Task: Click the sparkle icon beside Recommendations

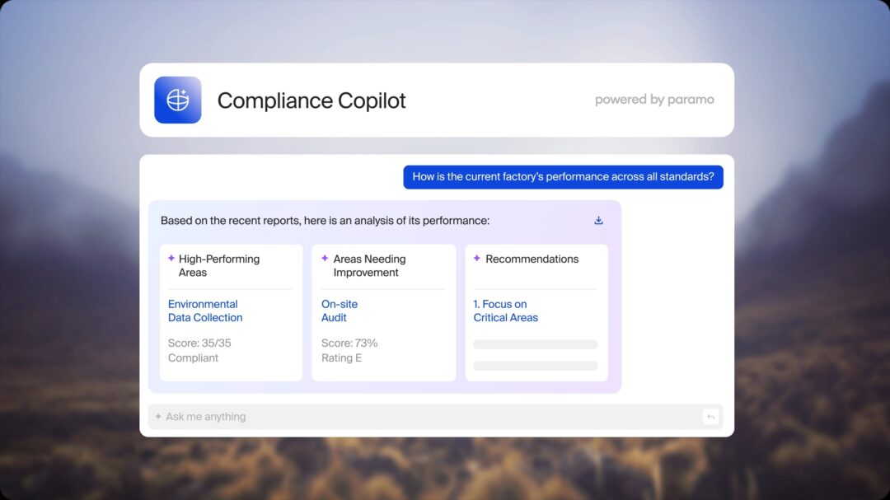Action: point(477,258)
